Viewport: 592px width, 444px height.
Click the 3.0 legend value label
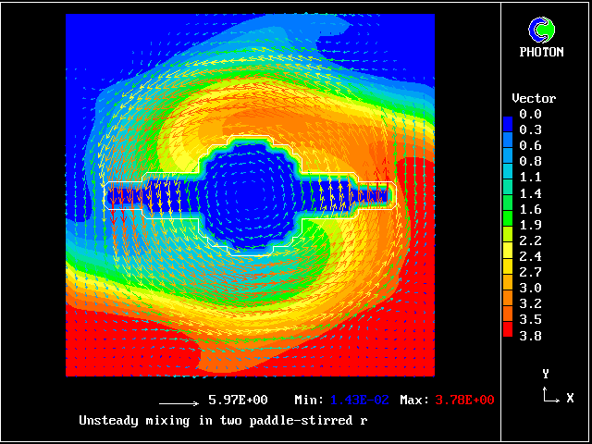pos(530,289)
